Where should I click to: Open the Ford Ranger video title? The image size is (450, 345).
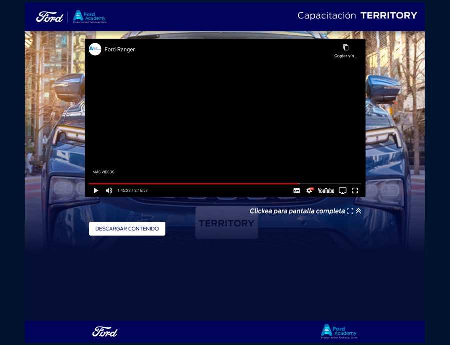click(x=120, y=50)
